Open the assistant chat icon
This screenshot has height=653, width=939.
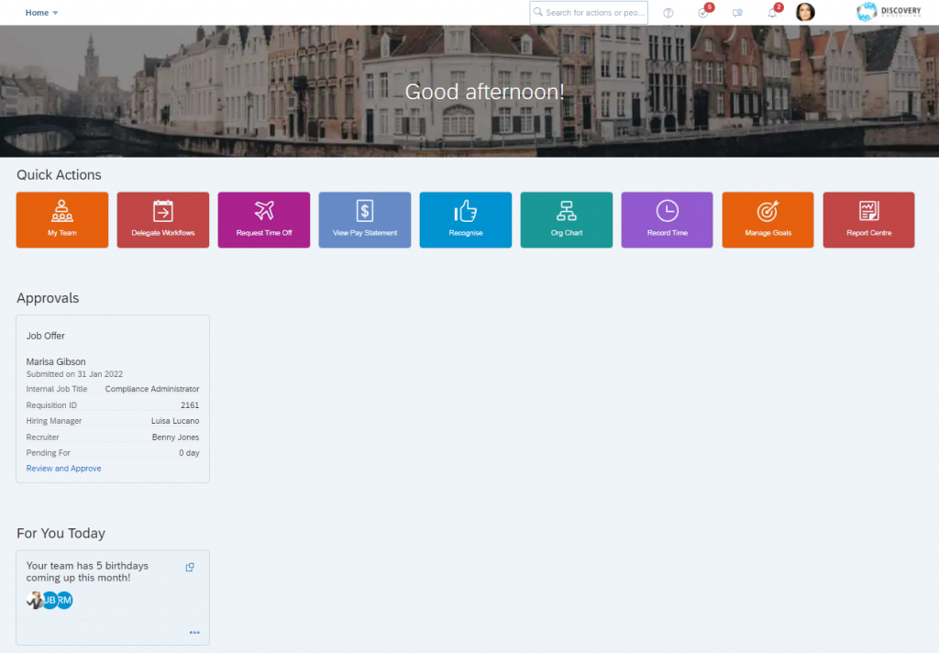(737, 12)
